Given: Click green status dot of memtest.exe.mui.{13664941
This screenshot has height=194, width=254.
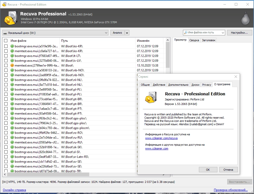Looking at the screenshot, I should click(12, 104).
